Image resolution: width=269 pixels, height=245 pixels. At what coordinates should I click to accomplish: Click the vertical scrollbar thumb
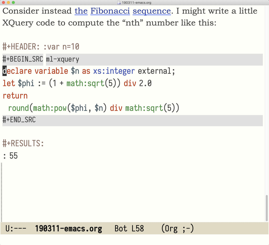pyautogui.click(x=267, y=208)
